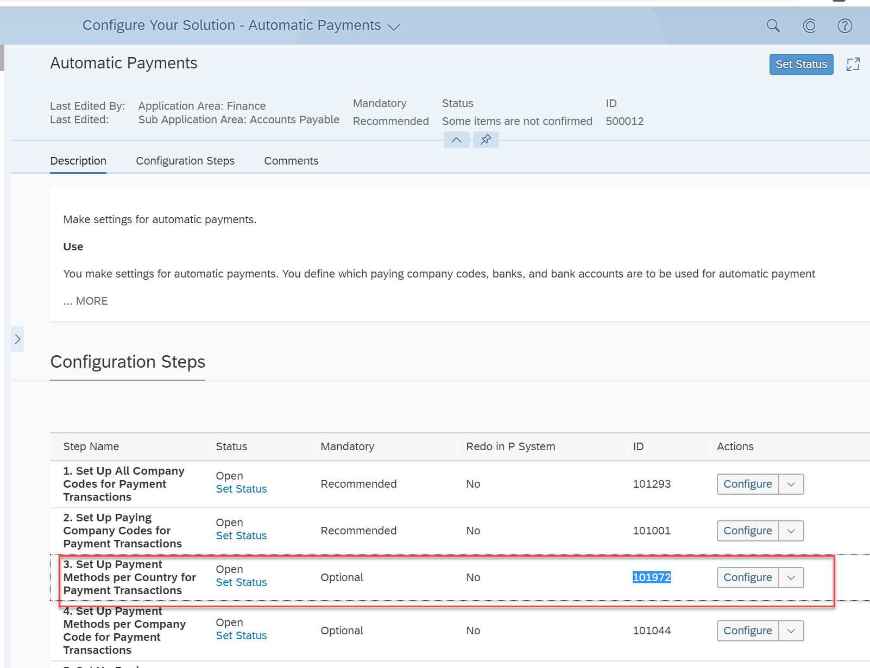Select step 1 Set Up All Company Codes
Viewport: 870px width, 668px height.
point(124,484)
